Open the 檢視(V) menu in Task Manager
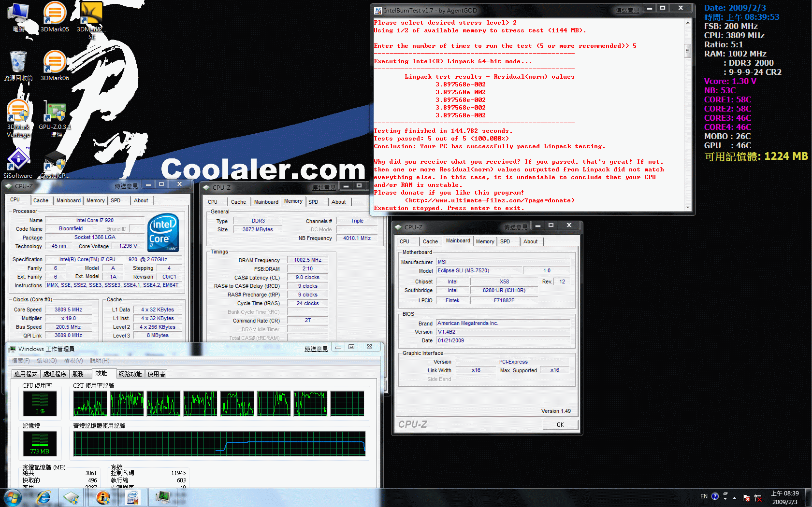The width and height of the screenshot is (812, 507). coord(73,361)
